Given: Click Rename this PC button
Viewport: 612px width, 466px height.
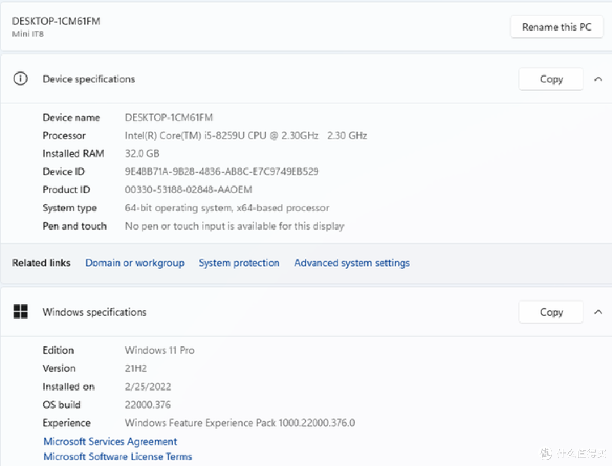Looking at the screenshot, I should (x=556, y=27).
